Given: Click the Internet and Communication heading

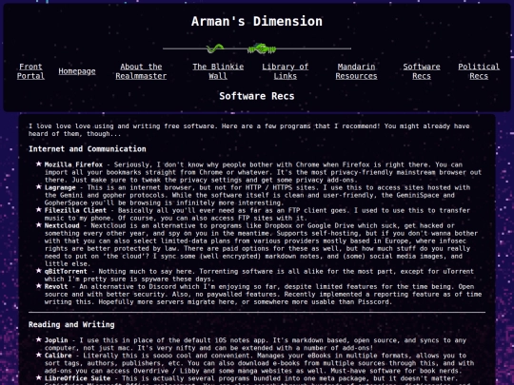Looking at the screenshot, I should (x=88, y=149).
